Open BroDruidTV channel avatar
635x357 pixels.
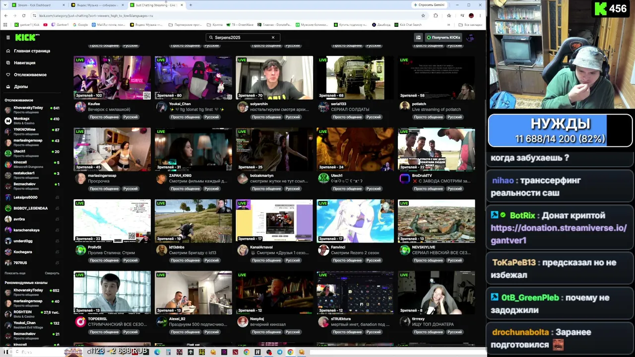(x=405, y=178)
